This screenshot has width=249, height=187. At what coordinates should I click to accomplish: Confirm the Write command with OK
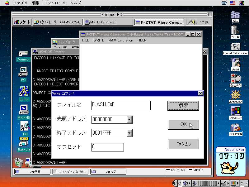tap(183, 125)
